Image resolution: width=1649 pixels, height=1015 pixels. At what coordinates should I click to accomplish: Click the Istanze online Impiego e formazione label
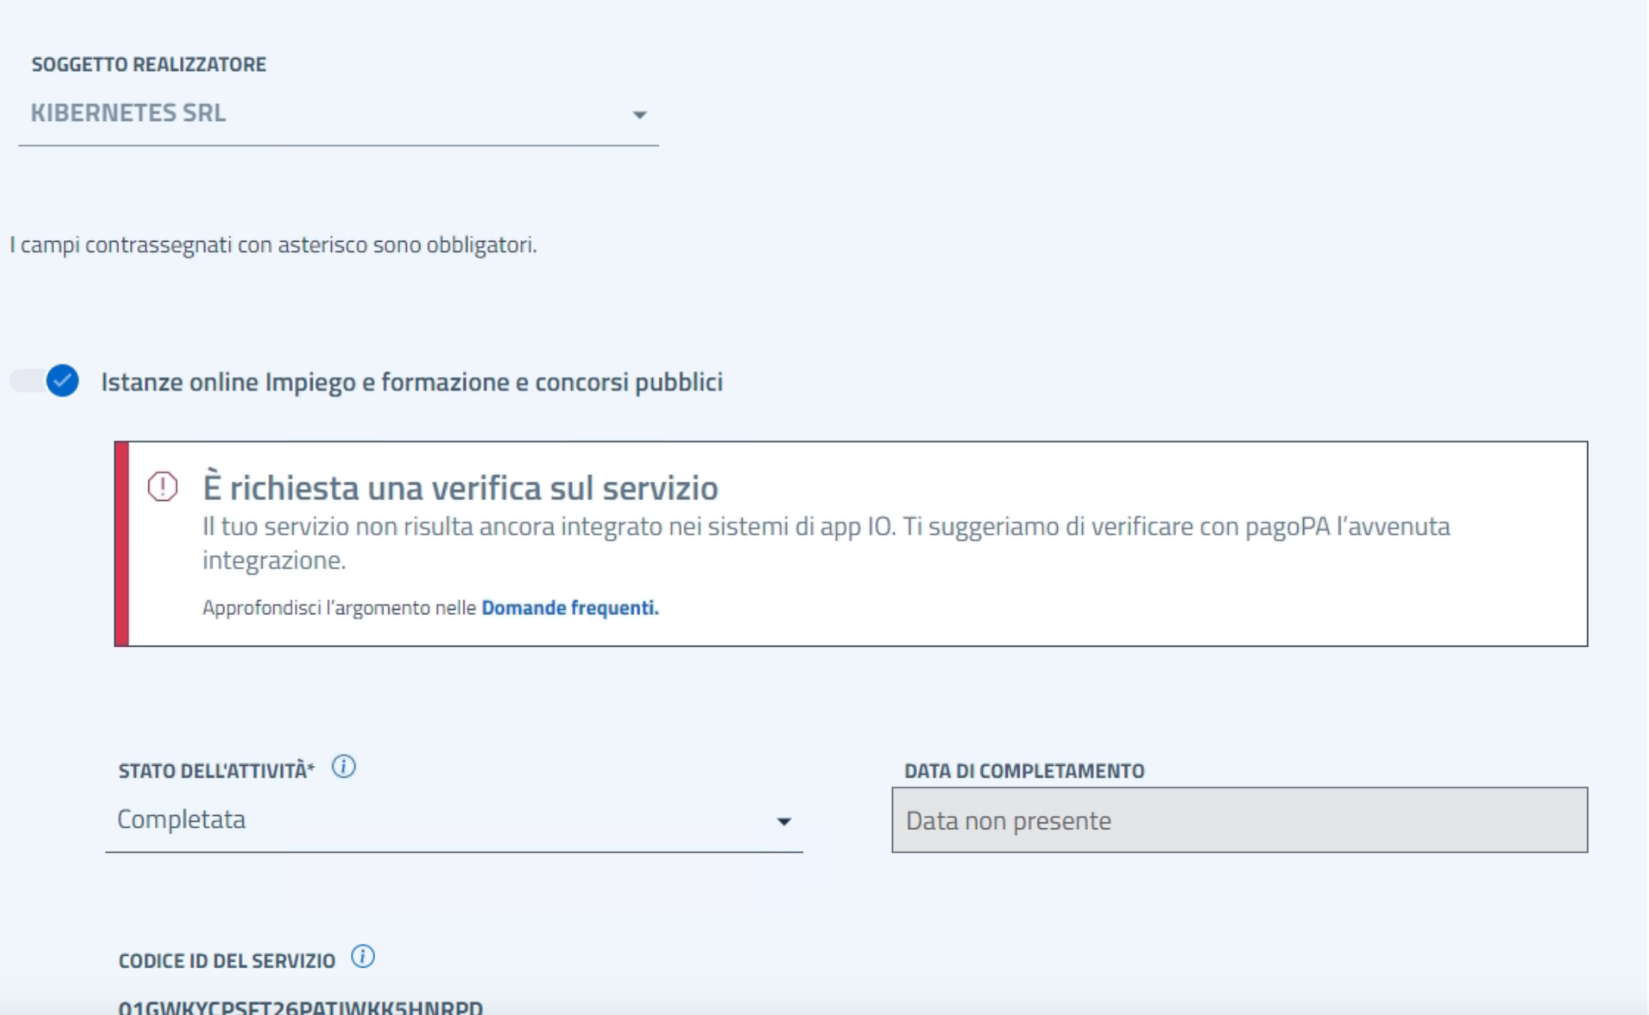pos(412,382)
